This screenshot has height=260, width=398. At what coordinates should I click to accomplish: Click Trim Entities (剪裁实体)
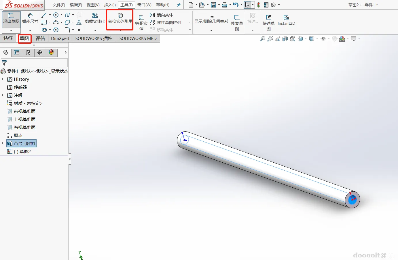95,19
